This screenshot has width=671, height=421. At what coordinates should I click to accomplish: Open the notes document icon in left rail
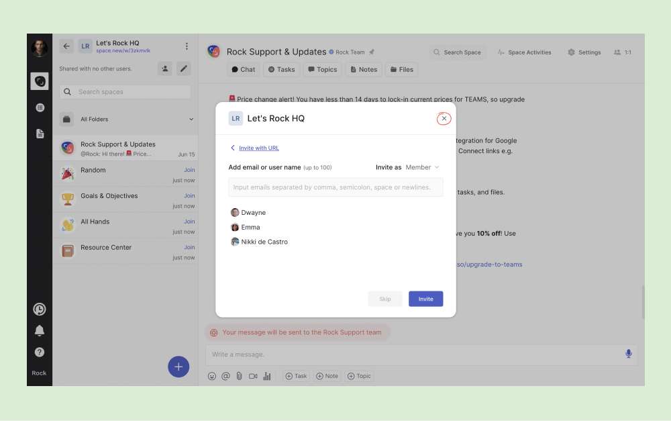coord(40,134)
